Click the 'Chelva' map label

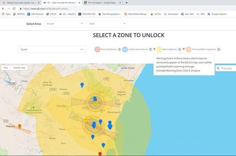[x=25, y=81]
